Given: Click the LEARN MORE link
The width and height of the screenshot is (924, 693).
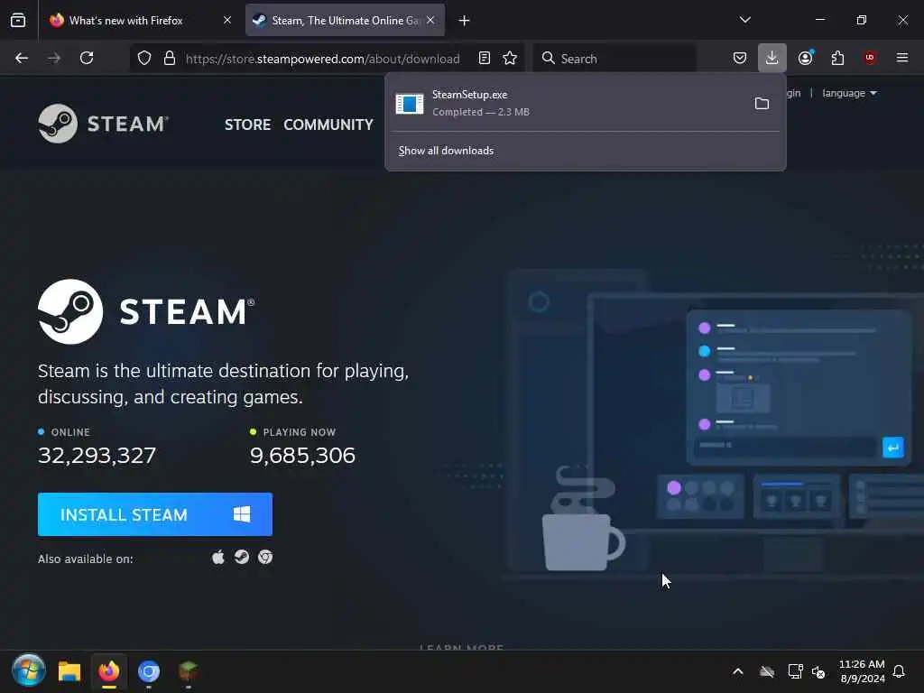Looking at the screenshot, I should [x=461, y=647].
